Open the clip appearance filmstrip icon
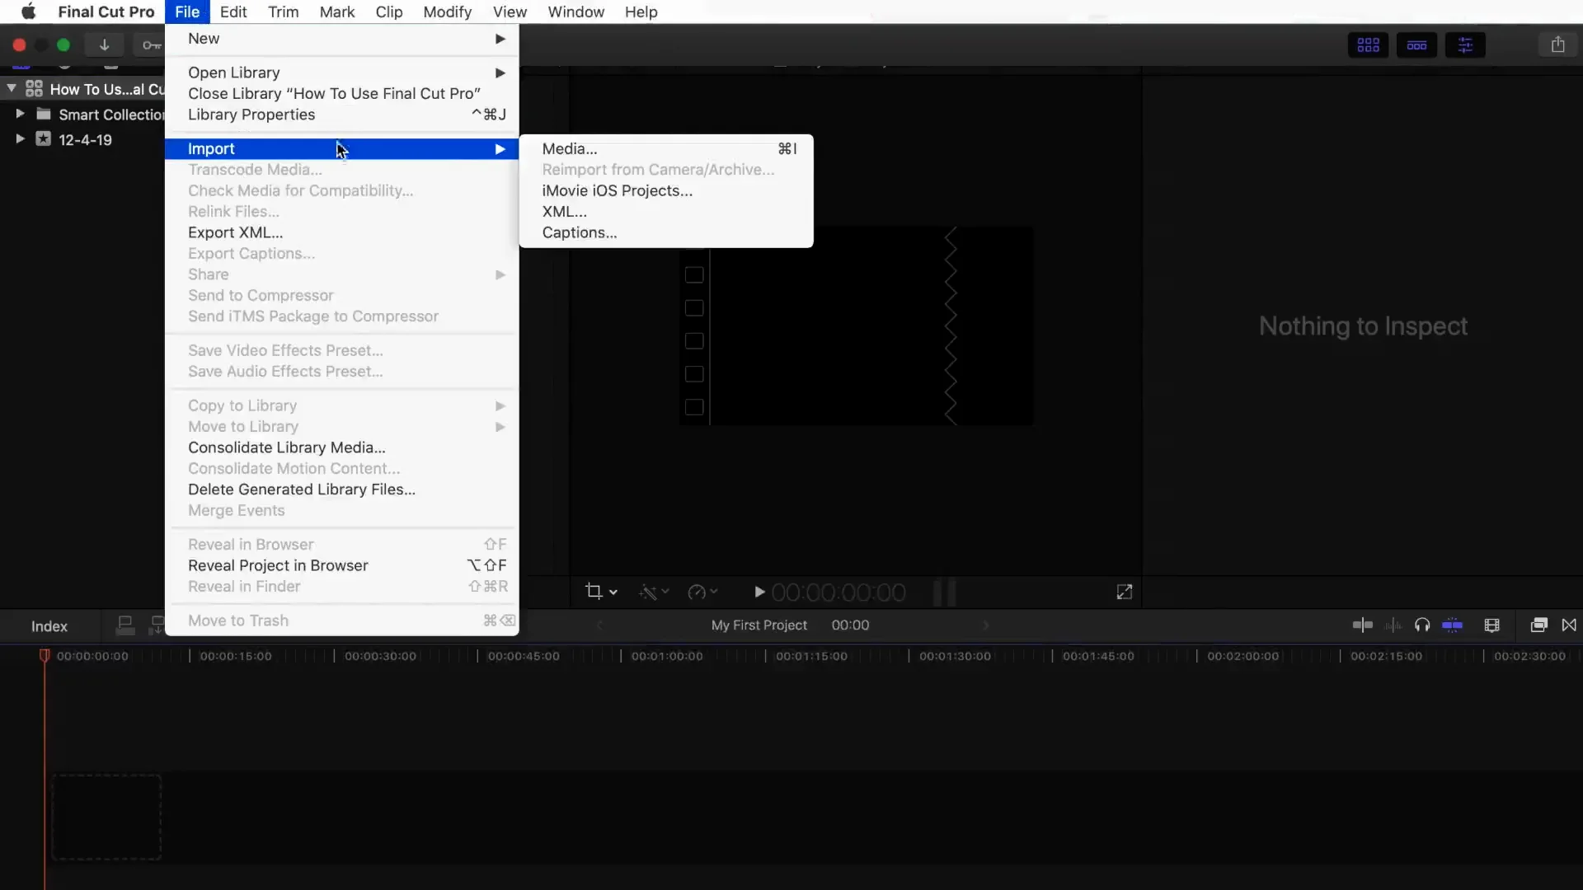The height and width of the screenshot is (890, 1583). coord(1491,625)
